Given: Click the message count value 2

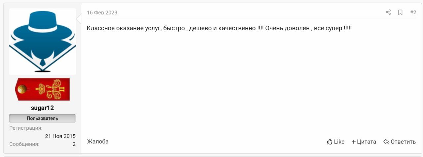Looking at the screenshot, I should [74, 144].
